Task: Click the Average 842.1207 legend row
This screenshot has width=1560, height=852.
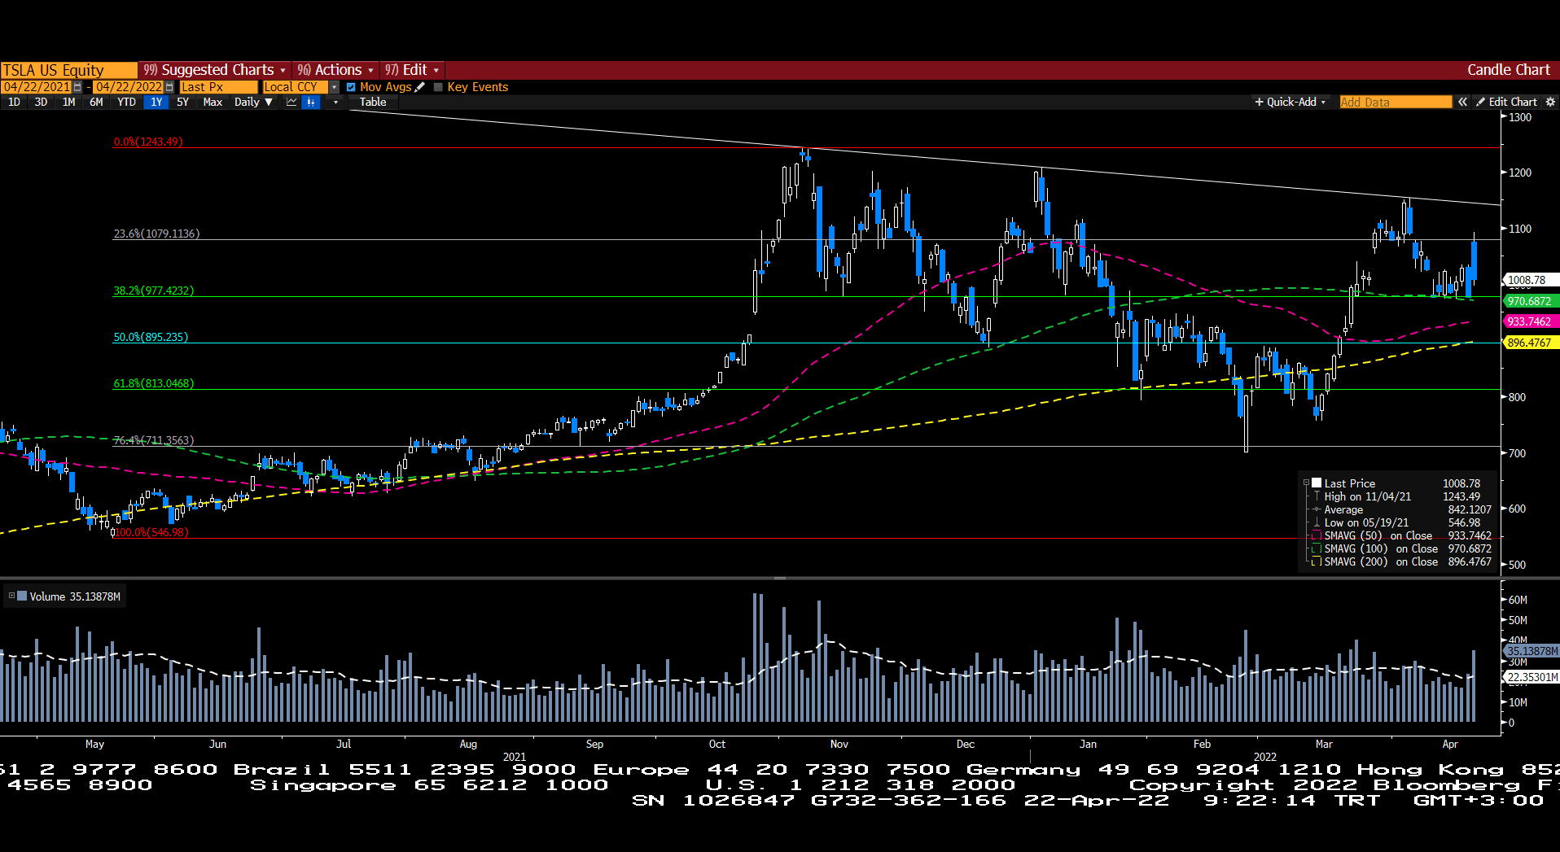Action: tap(1402, 509)
